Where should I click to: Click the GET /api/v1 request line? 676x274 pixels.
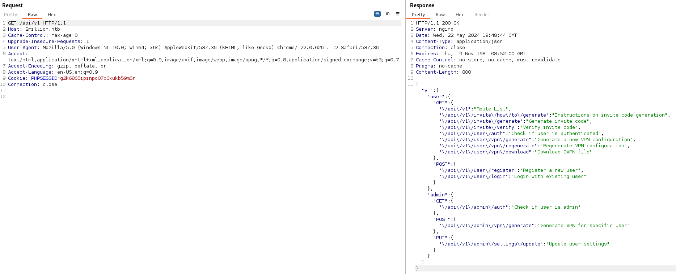pos(37,23)
